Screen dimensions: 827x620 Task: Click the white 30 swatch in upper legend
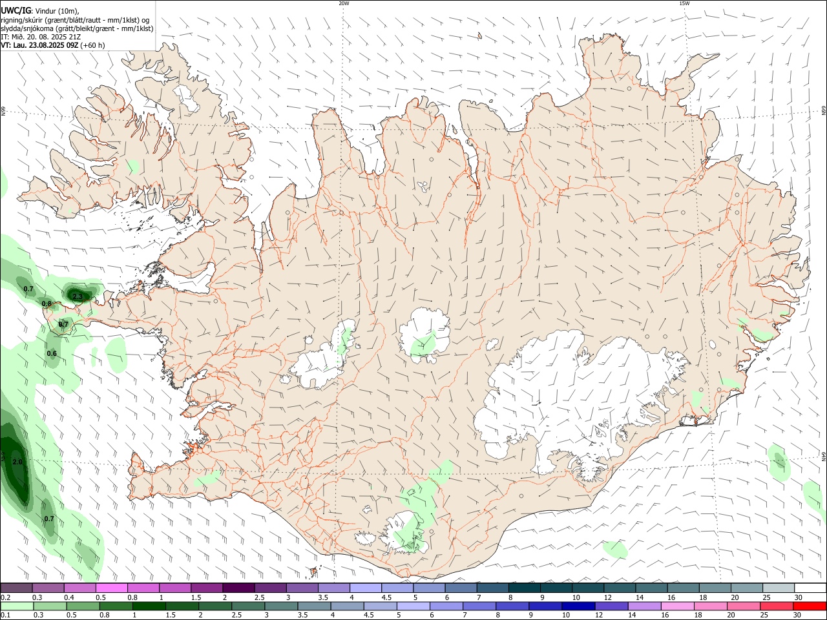point(810,588)
